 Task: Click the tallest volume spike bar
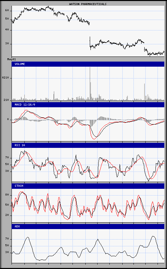pos(90,84)
